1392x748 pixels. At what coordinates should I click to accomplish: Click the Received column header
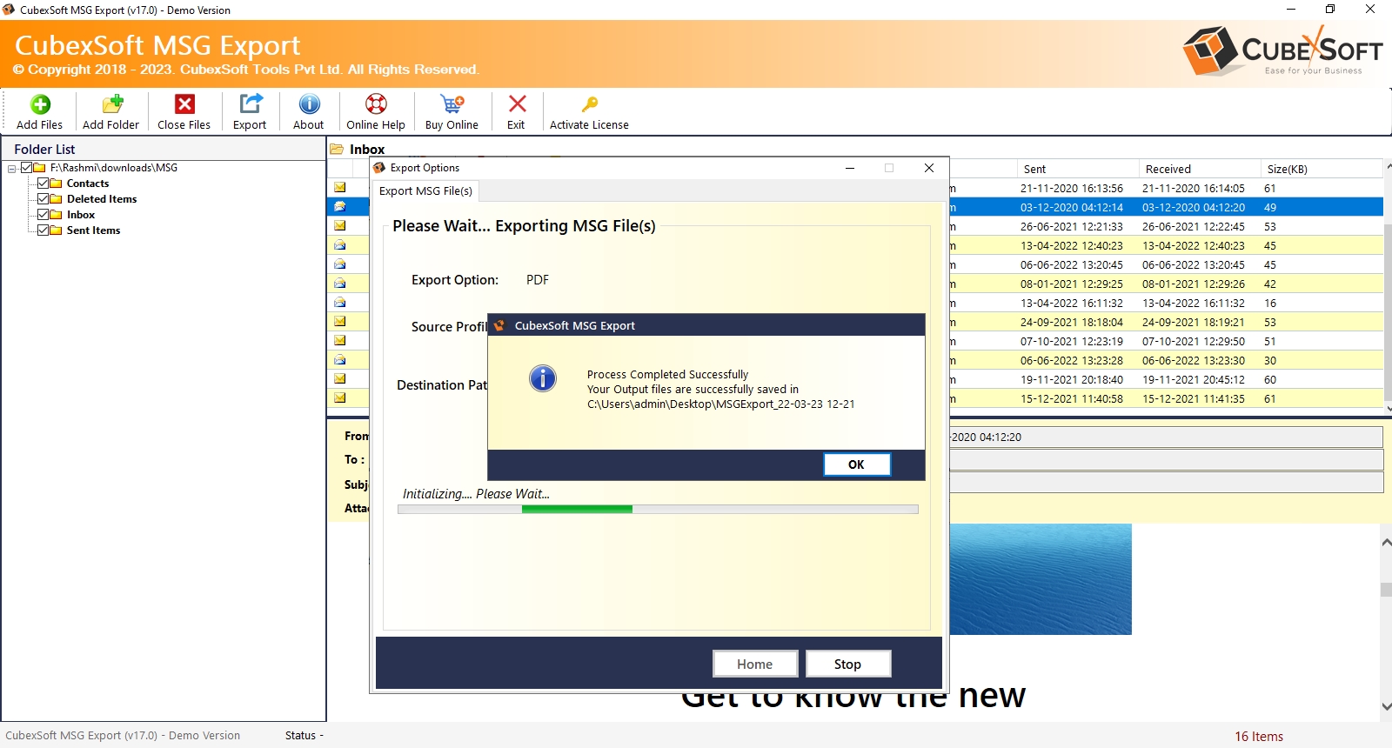point(1200,169)
